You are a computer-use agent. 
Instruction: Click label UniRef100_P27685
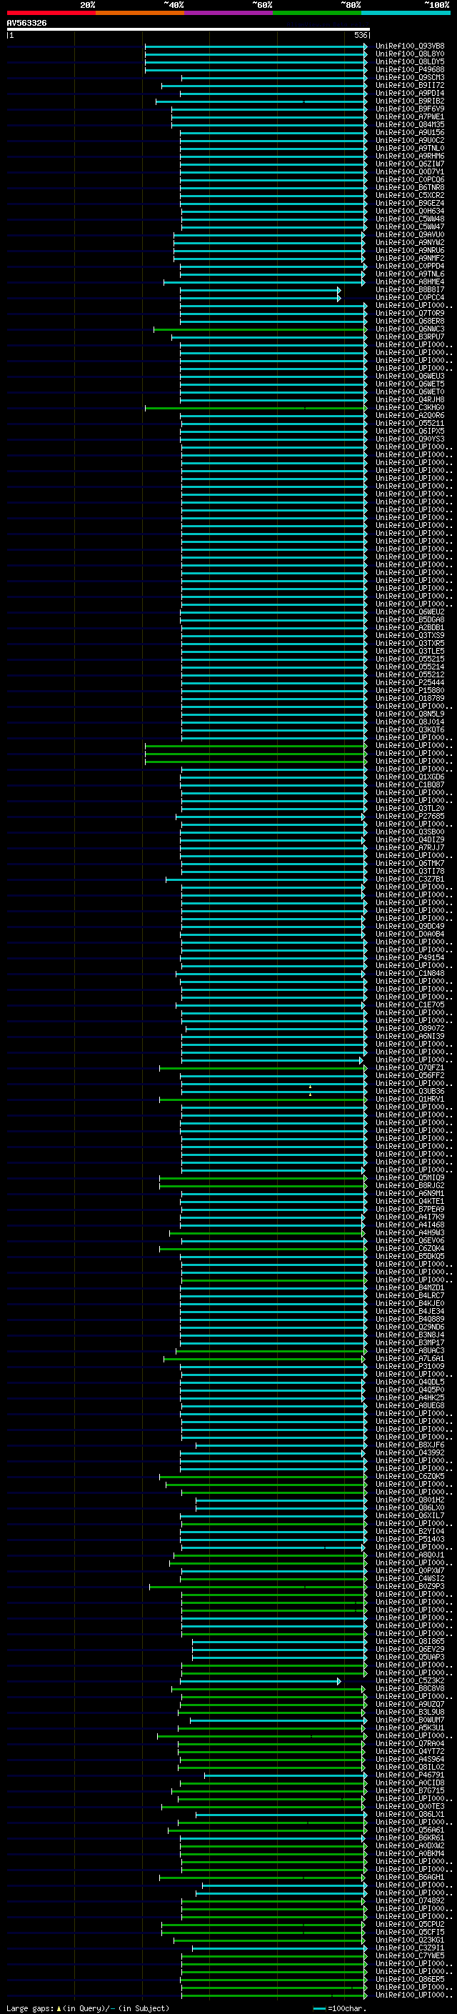(409, 816)
